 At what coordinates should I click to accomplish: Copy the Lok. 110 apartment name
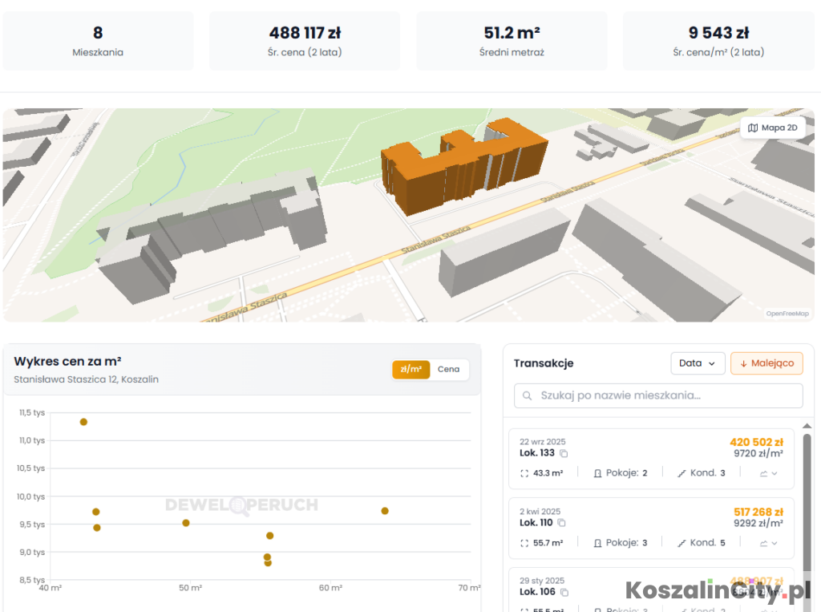[x=561, y=523]
